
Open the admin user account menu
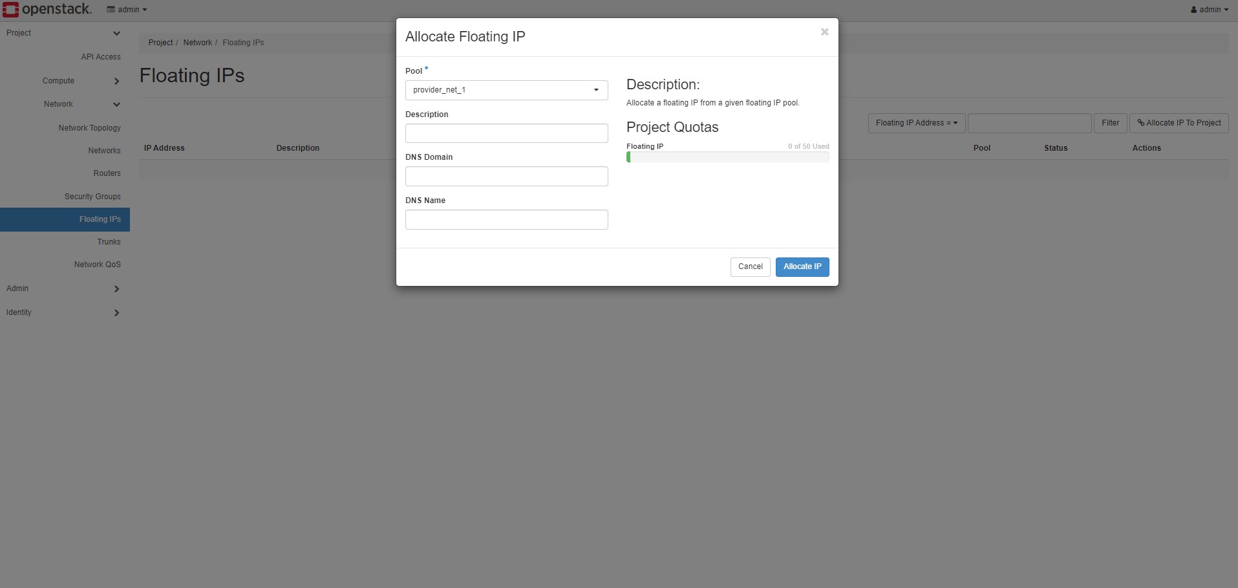1209,10
